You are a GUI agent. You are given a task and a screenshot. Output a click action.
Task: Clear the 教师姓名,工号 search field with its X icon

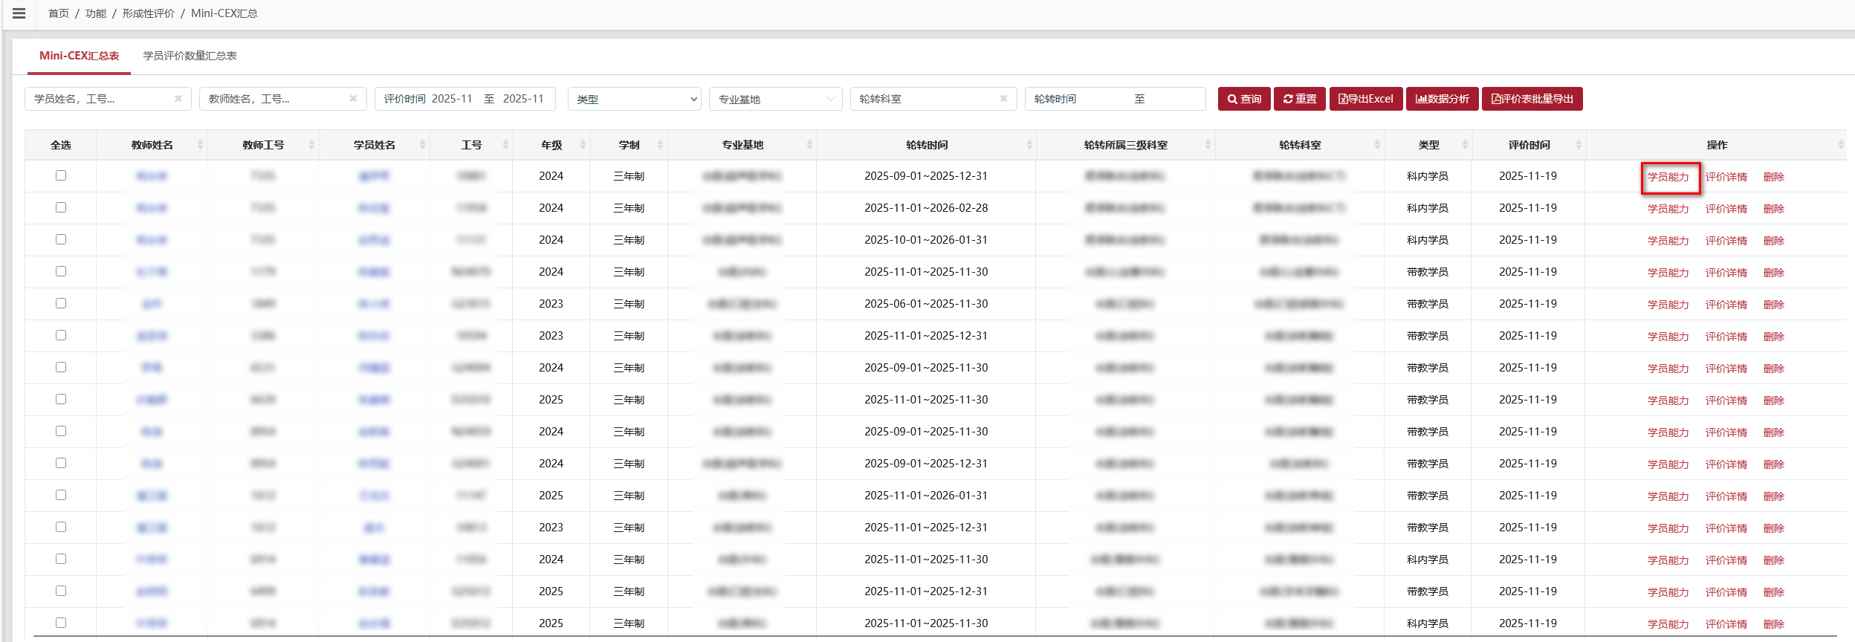click(x=353, y=98)
